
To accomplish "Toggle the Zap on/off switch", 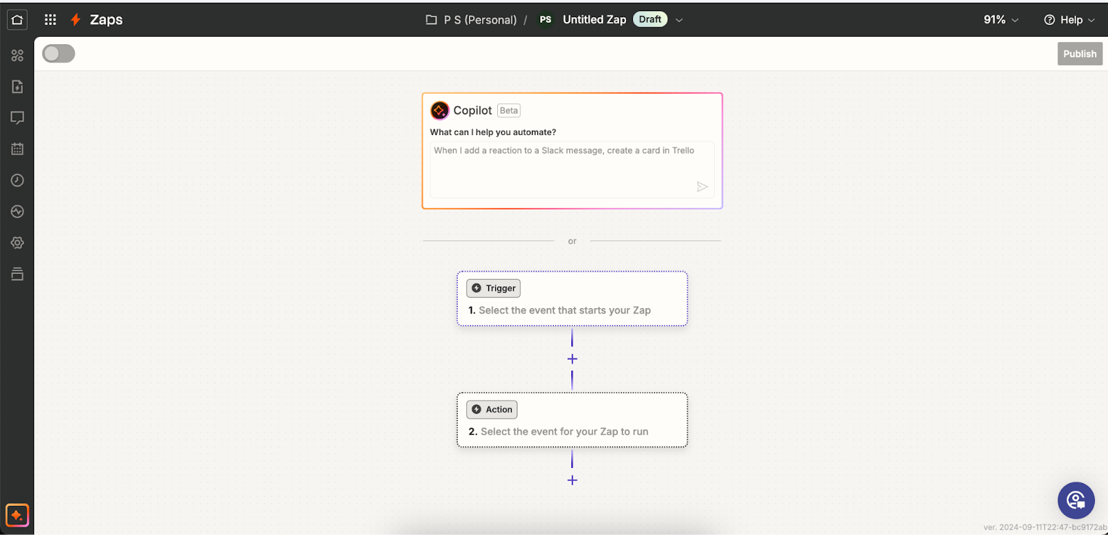I will [59, 53].
